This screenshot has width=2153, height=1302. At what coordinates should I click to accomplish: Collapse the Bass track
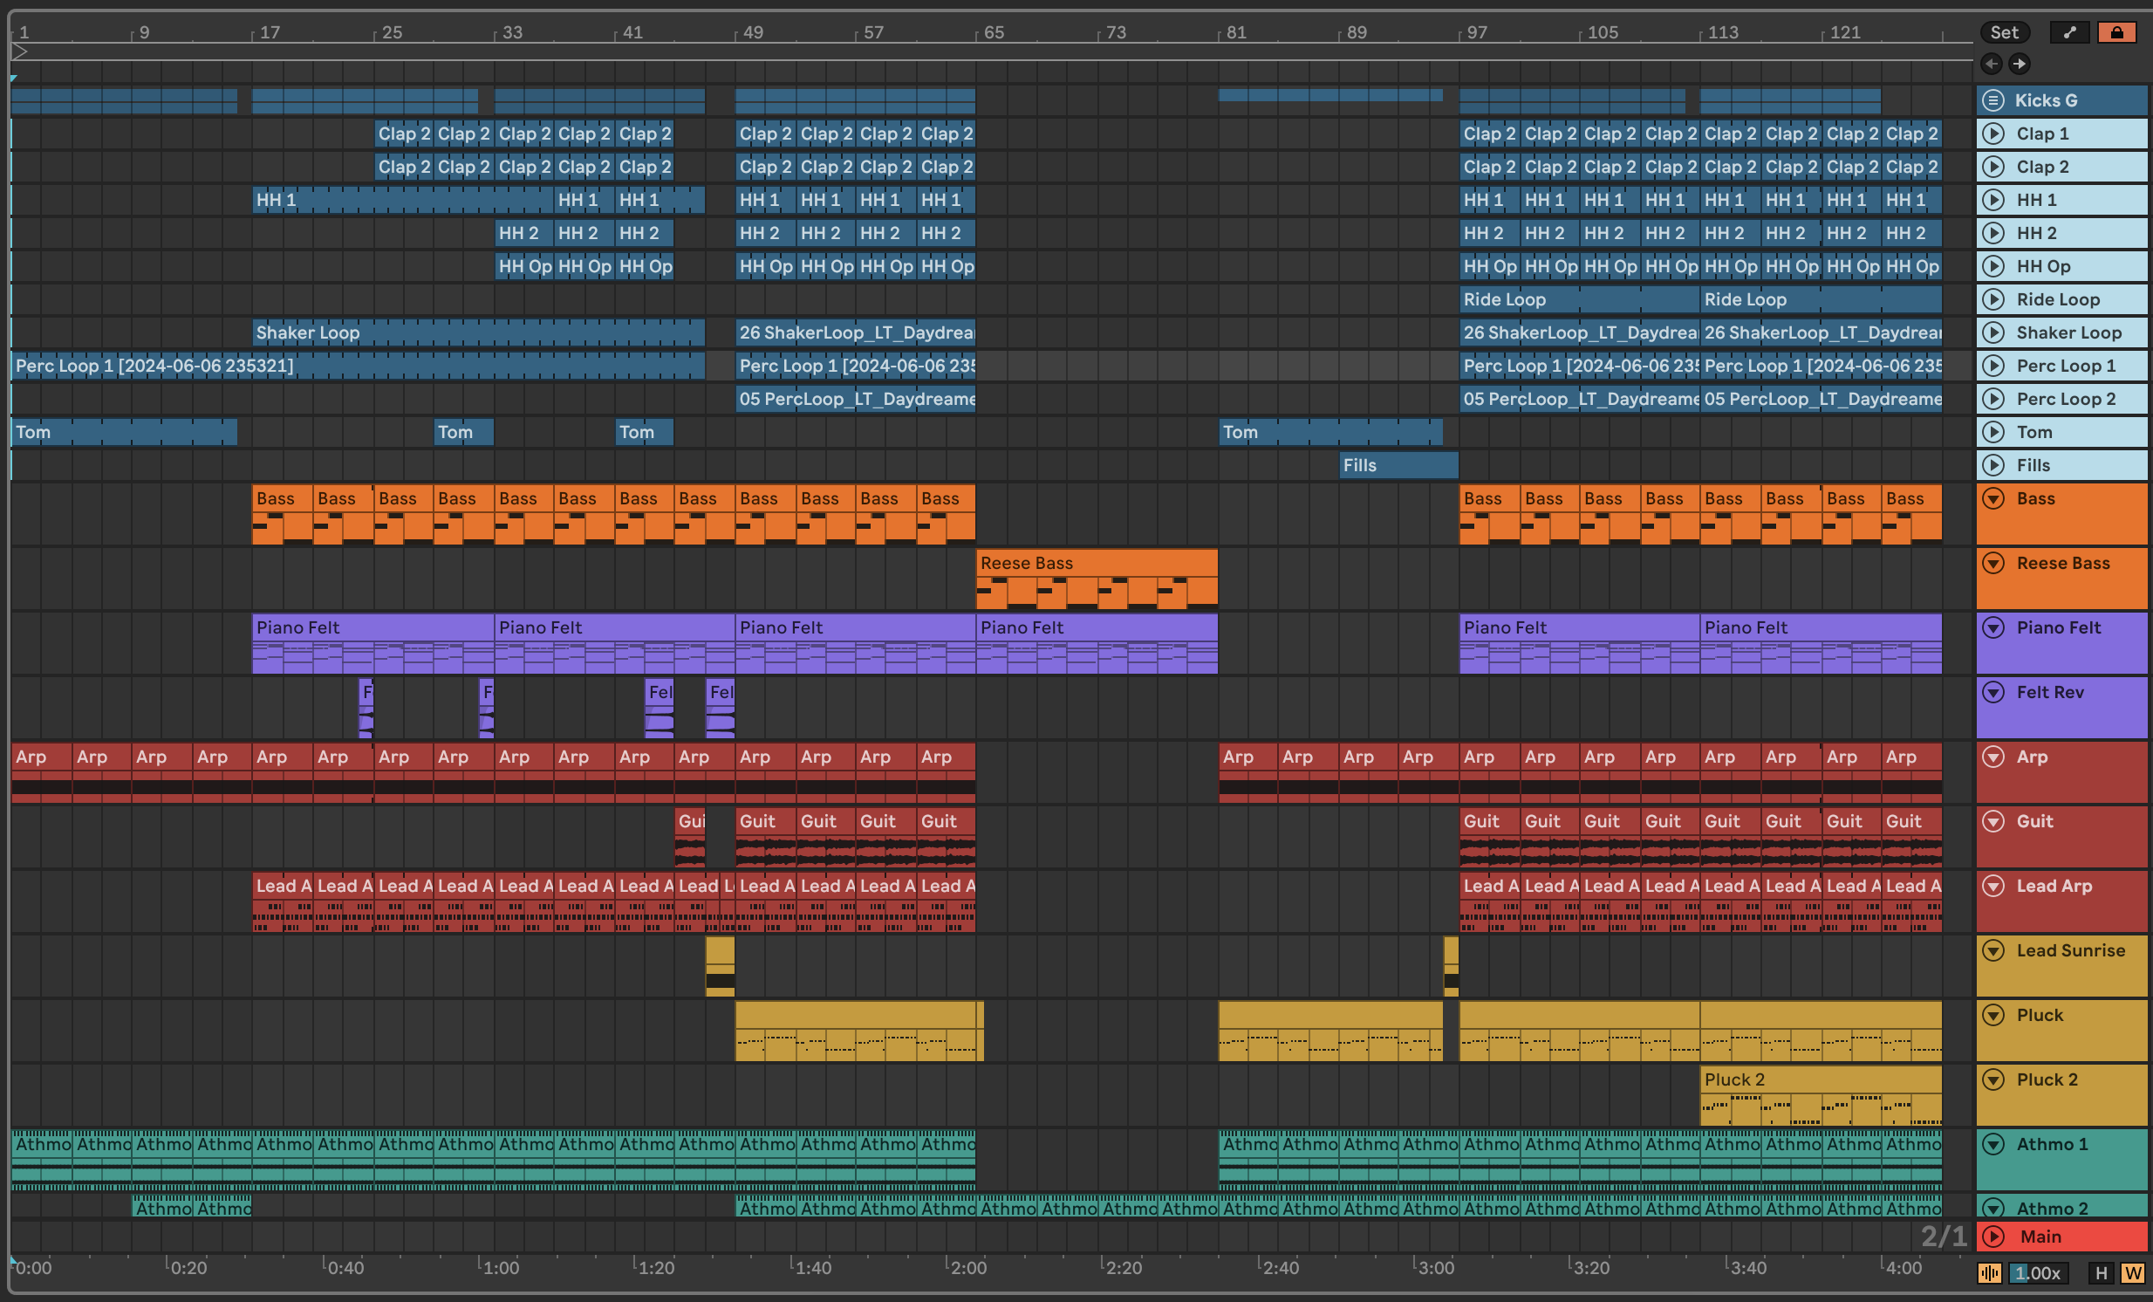(x=1993, y=499)
